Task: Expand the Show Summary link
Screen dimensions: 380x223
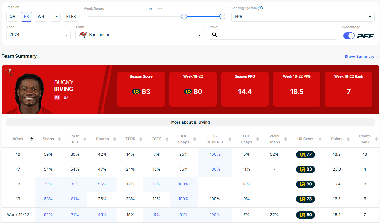Action: pos(362,57)
